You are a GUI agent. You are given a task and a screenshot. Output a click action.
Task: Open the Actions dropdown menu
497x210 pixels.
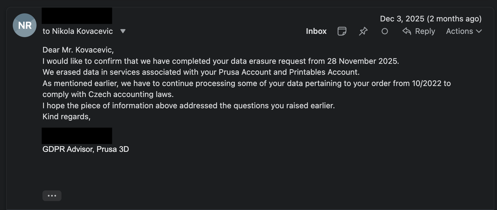460,31
